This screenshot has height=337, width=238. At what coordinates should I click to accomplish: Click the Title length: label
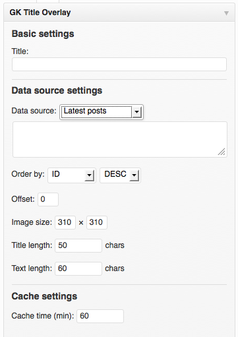32,245
